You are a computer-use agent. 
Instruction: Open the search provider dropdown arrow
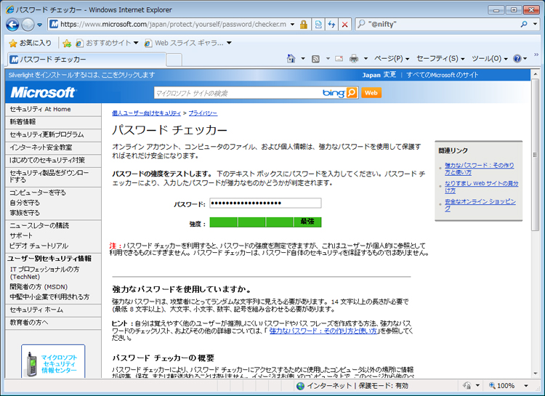click(x=535, y=24)
